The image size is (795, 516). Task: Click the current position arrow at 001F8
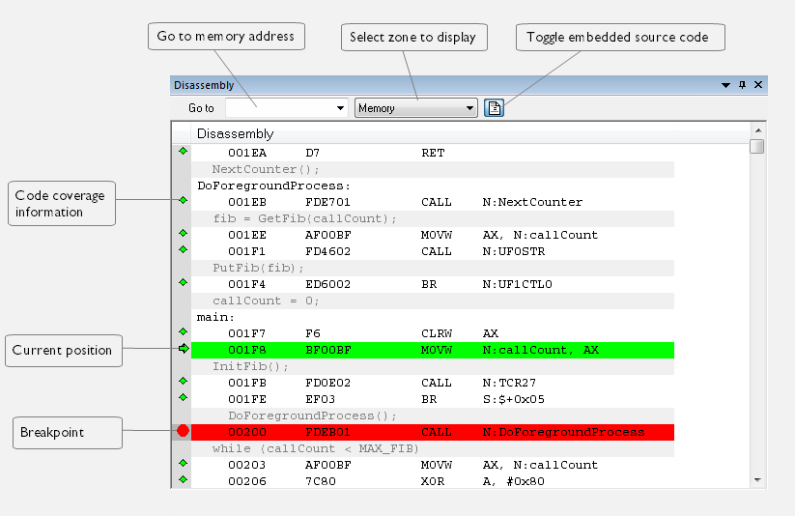pos(183,349)
